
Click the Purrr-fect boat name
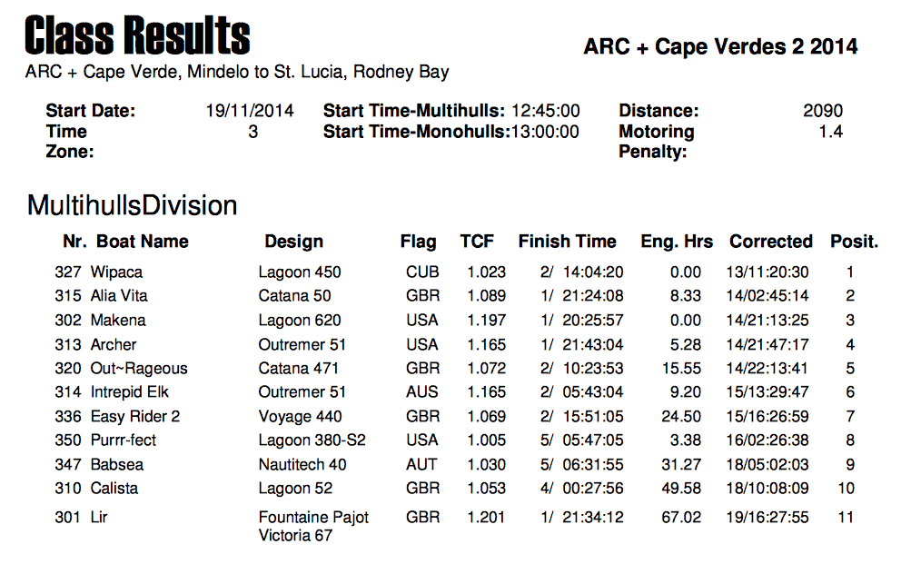pos(123,440)
